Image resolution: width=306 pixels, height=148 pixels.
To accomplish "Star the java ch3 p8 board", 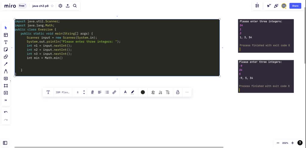I will [x=52, y=6].
